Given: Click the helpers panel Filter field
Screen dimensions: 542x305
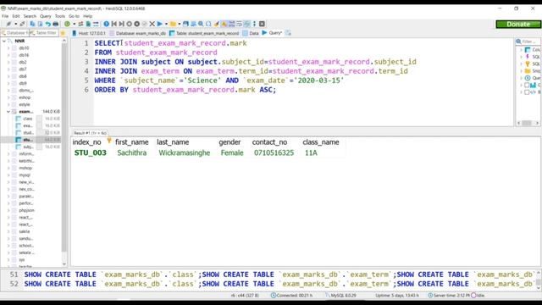Looking at the screenshot, I should click(x=528, y=42).
